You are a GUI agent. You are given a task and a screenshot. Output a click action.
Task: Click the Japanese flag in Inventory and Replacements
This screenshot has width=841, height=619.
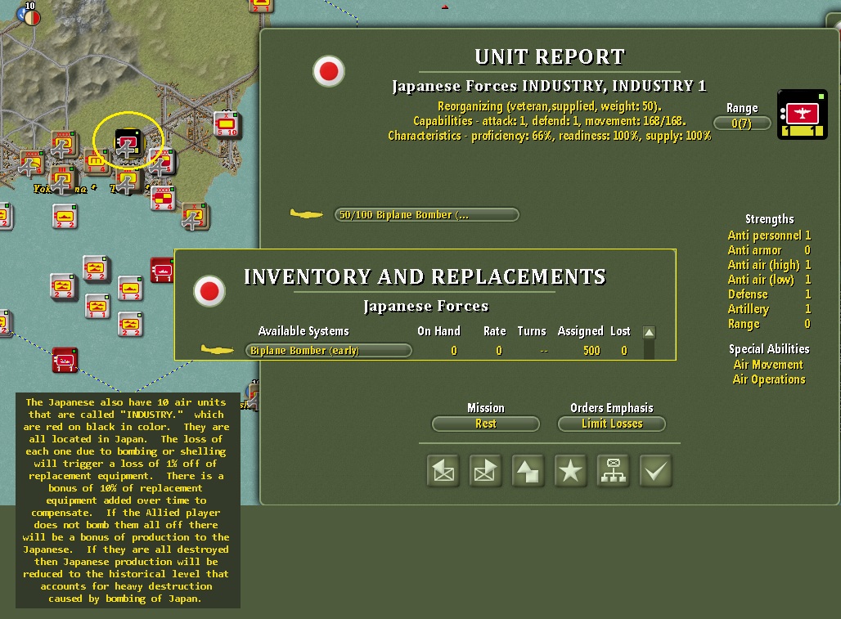coord(209,291)
